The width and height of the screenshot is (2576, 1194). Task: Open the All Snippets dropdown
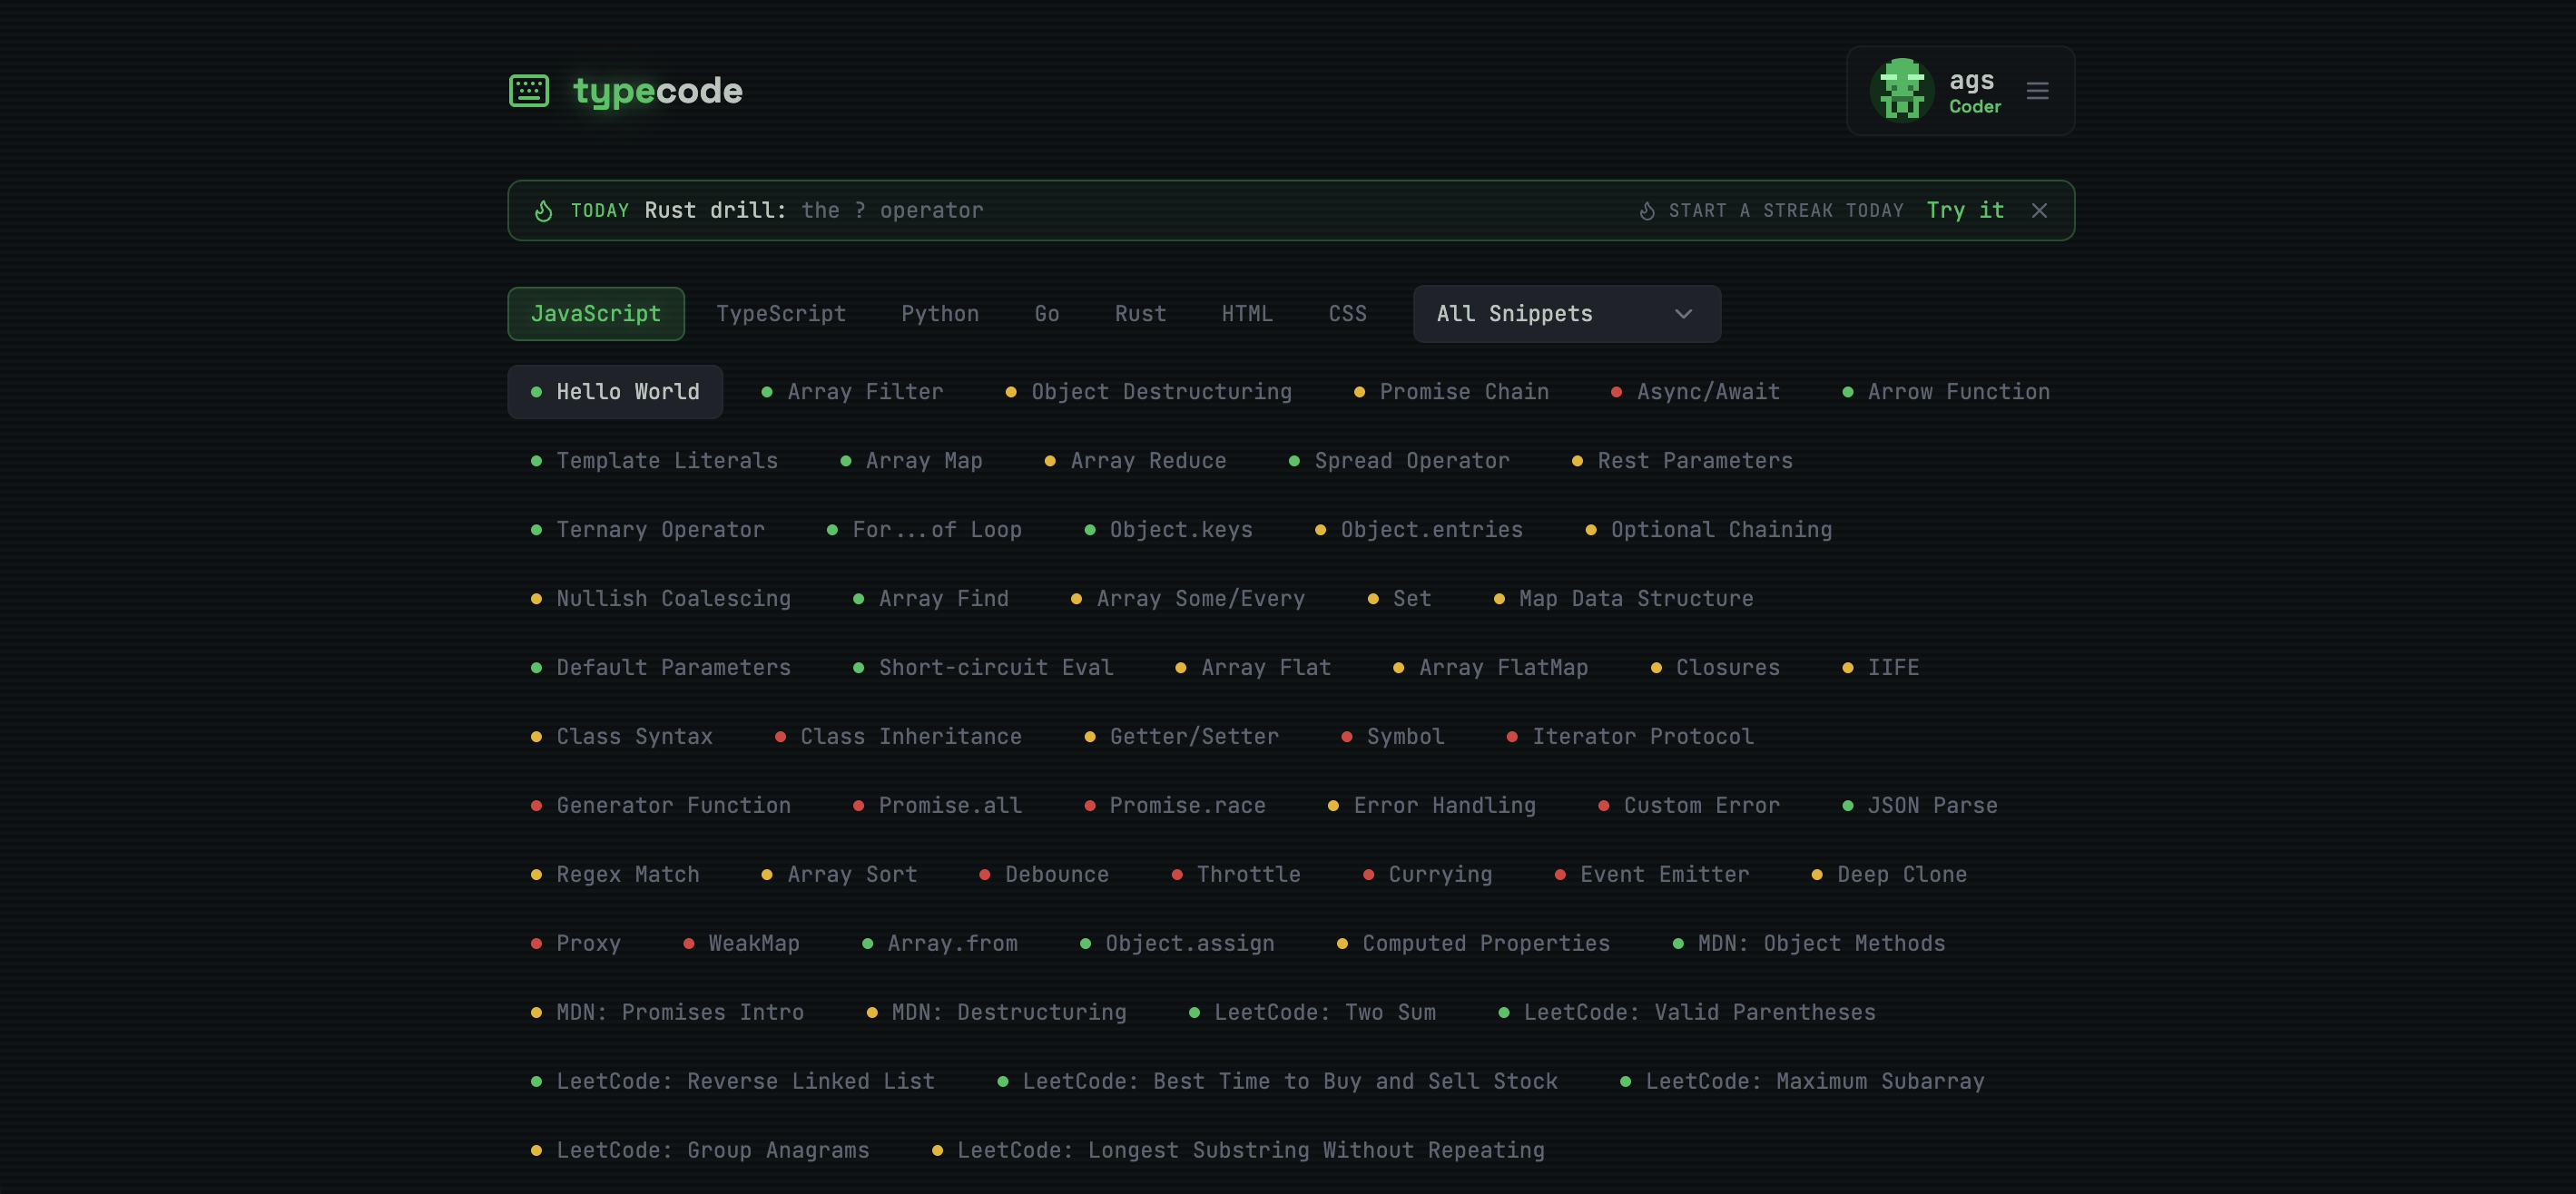(1567, 314)
